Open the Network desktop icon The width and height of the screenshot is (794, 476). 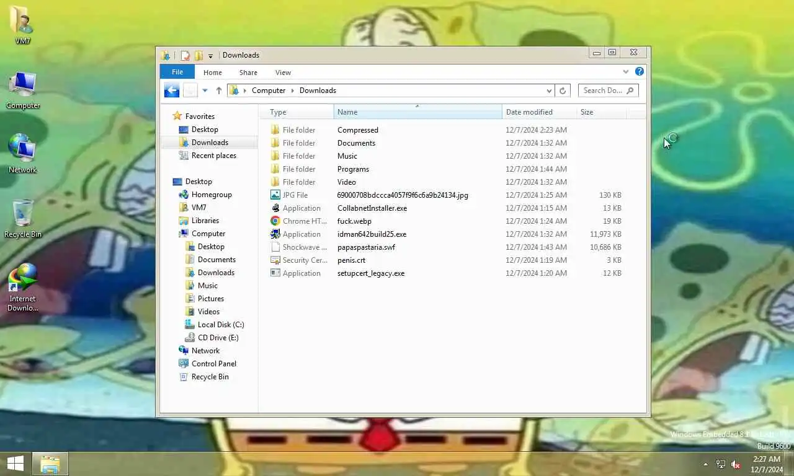(22, 154)
